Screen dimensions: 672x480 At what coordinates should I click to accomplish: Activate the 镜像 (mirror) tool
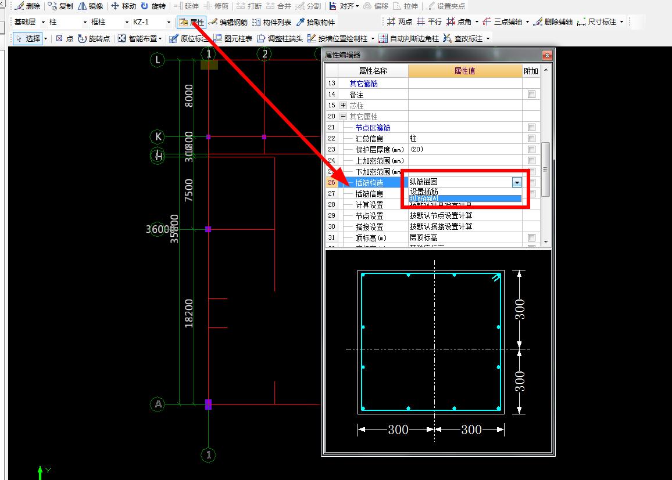91,6
